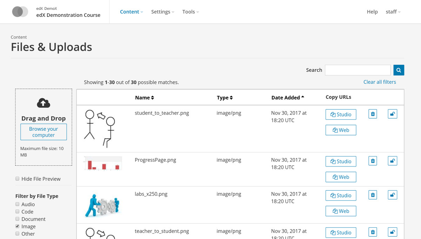Enable the Audio file type filter
Screen dimensions: 421x239
point(17,204)
